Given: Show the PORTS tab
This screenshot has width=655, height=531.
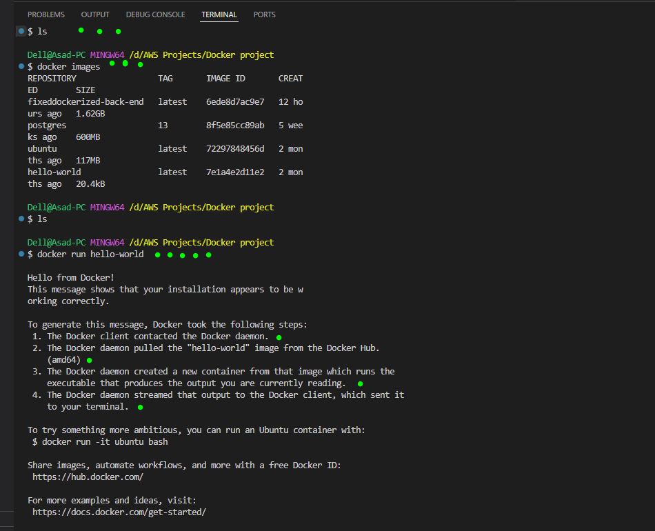Looking at the screenshot, I should 265,14.
